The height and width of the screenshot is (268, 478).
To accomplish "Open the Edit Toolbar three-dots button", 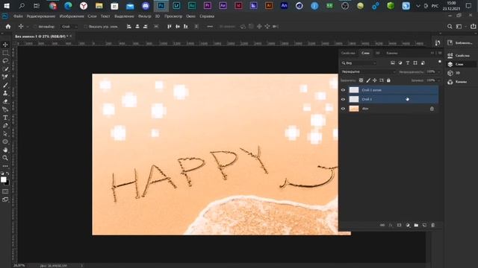I will click(x=5, y=166).
